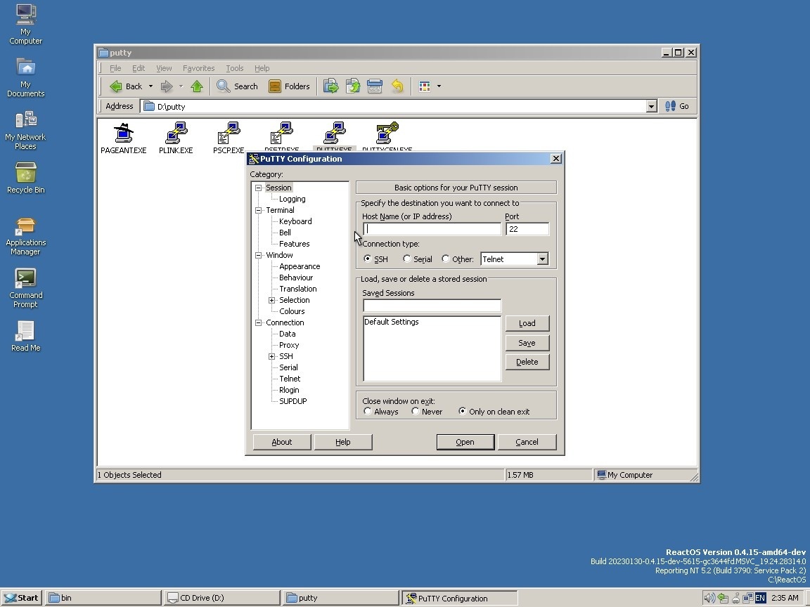
Task: Open the Address bar dropdown arrow
Action: pos(651,106)
